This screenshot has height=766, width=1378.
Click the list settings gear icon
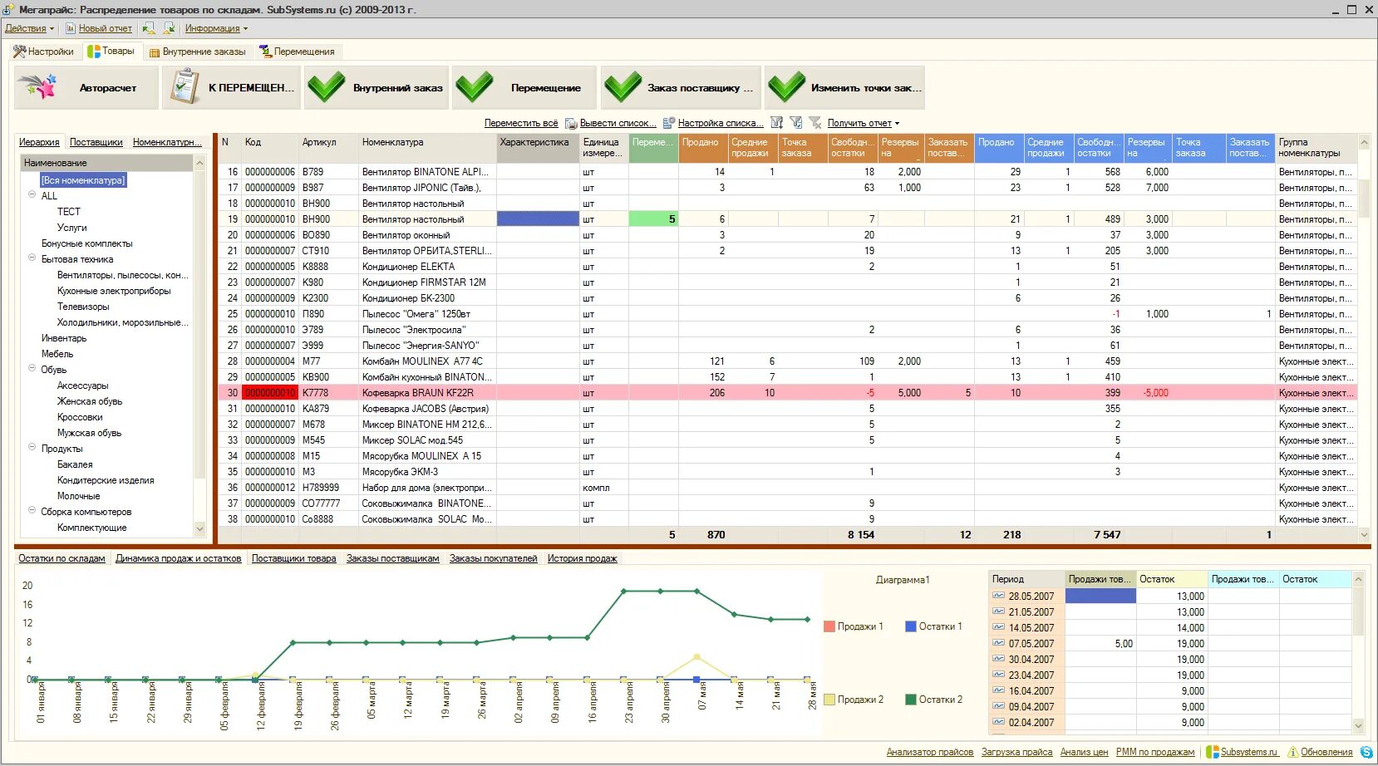[668, 123]
